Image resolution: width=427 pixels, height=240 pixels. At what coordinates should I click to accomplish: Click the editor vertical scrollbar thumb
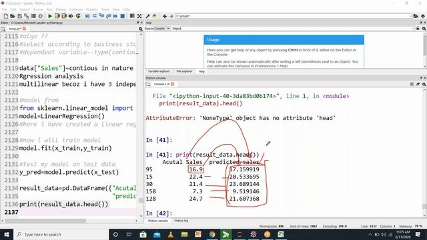click(141, 201)
